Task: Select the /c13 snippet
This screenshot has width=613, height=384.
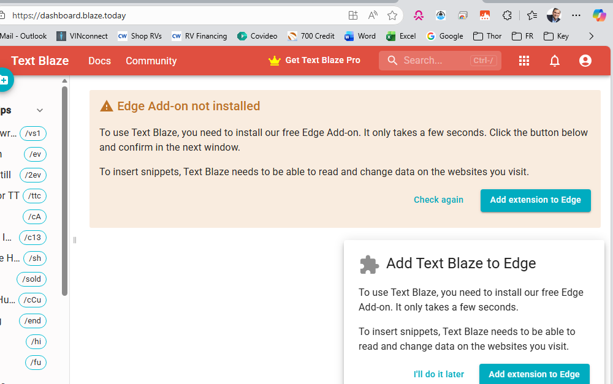Action: (33, 238)
